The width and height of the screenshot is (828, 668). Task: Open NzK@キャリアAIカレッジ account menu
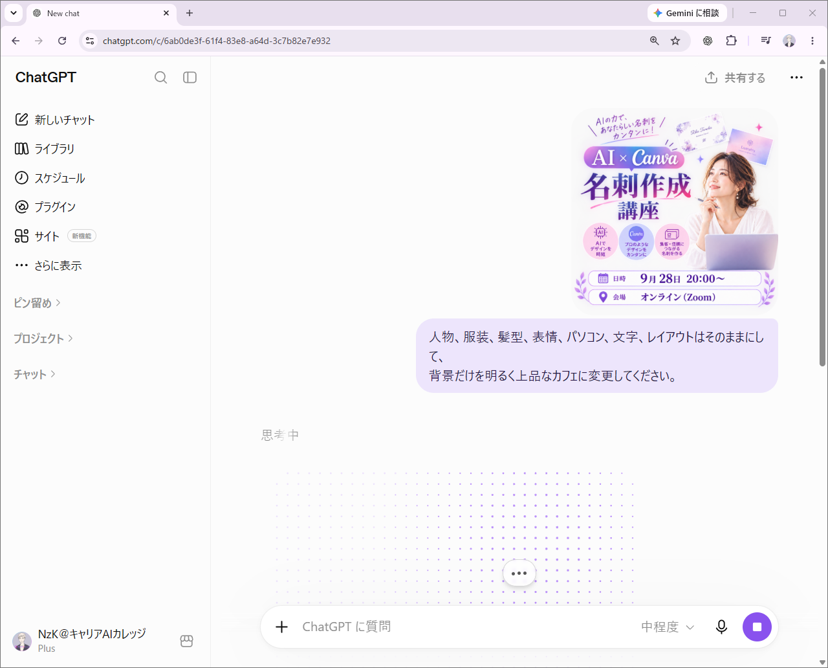tap(80, 641)
